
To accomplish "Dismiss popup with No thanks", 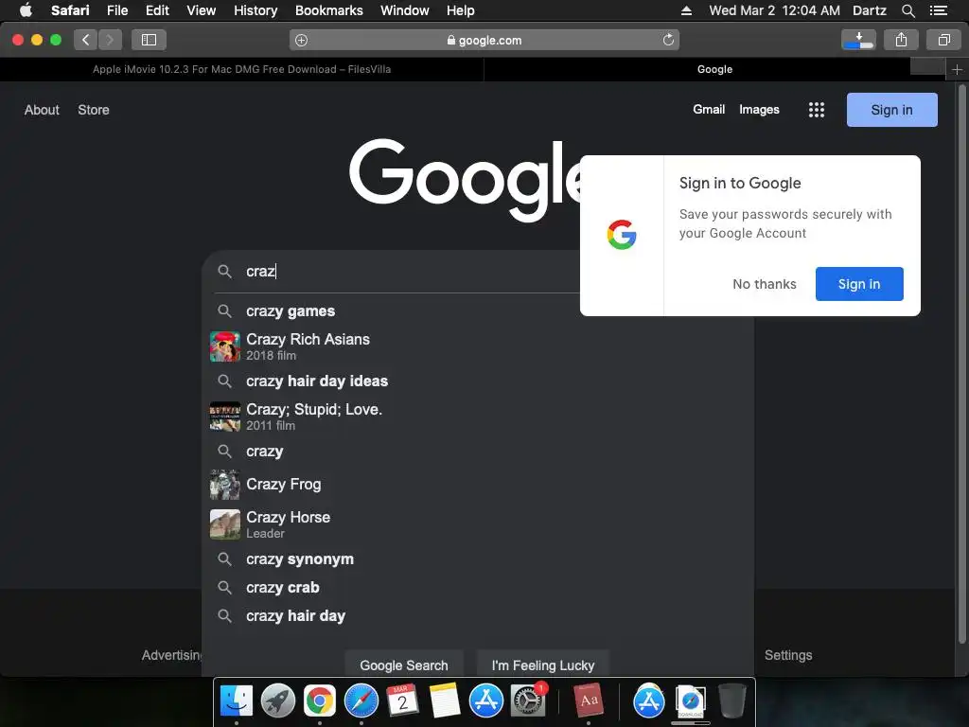I will [x=765, y=284].
